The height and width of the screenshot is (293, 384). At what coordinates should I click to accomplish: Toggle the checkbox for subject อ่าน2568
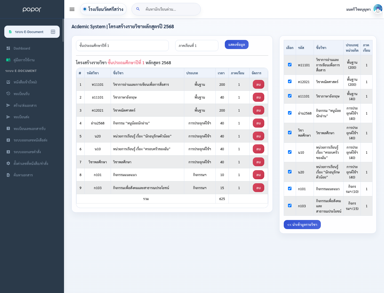pyautogui.click(x=290, y=113)
